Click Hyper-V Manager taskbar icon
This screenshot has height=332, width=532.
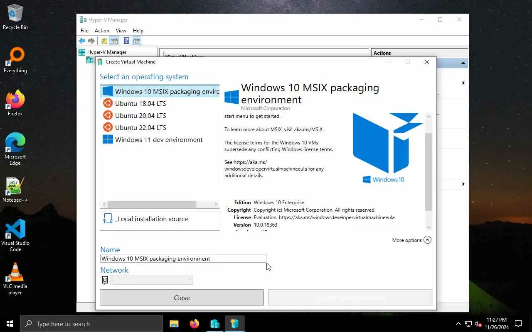[214, 324]
